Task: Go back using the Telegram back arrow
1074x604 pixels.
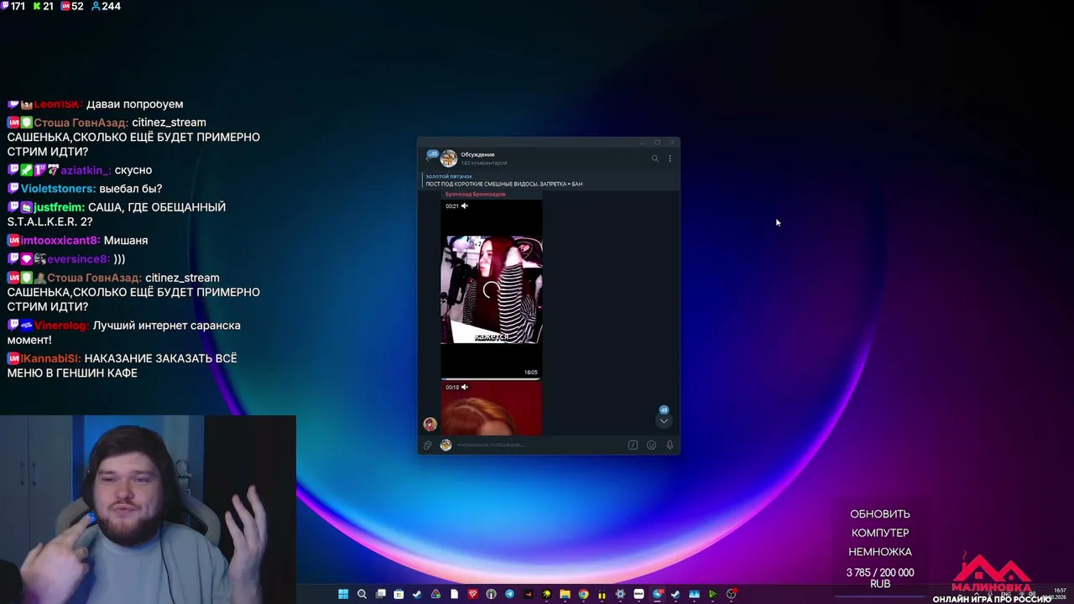Action: point(431,157)
